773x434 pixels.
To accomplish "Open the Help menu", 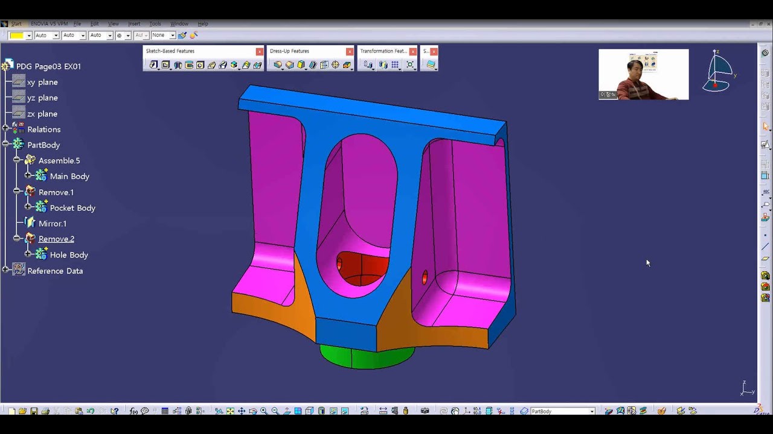I will (x=203, y=24).
